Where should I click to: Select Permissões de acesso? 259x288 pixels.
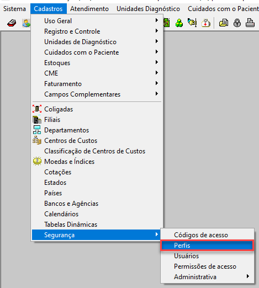point(207,266)
